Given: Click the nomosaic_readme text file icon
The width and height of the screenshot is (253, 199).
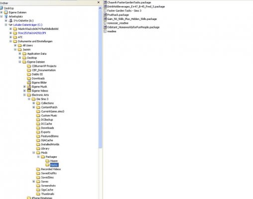Looking at the screenshot, I should tap(105, 23).
